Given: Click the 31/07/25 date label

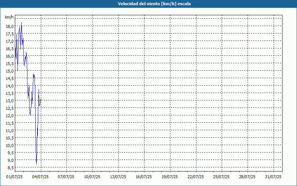Looking at the screenshot, I should pyautogui.click(x=273, y=177).
